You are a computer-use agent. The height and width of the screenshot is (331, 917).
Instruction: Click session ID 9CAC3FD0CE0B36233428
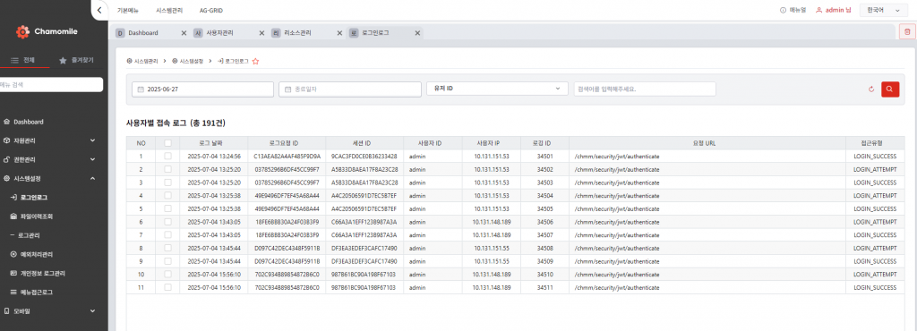coord(364,157)
